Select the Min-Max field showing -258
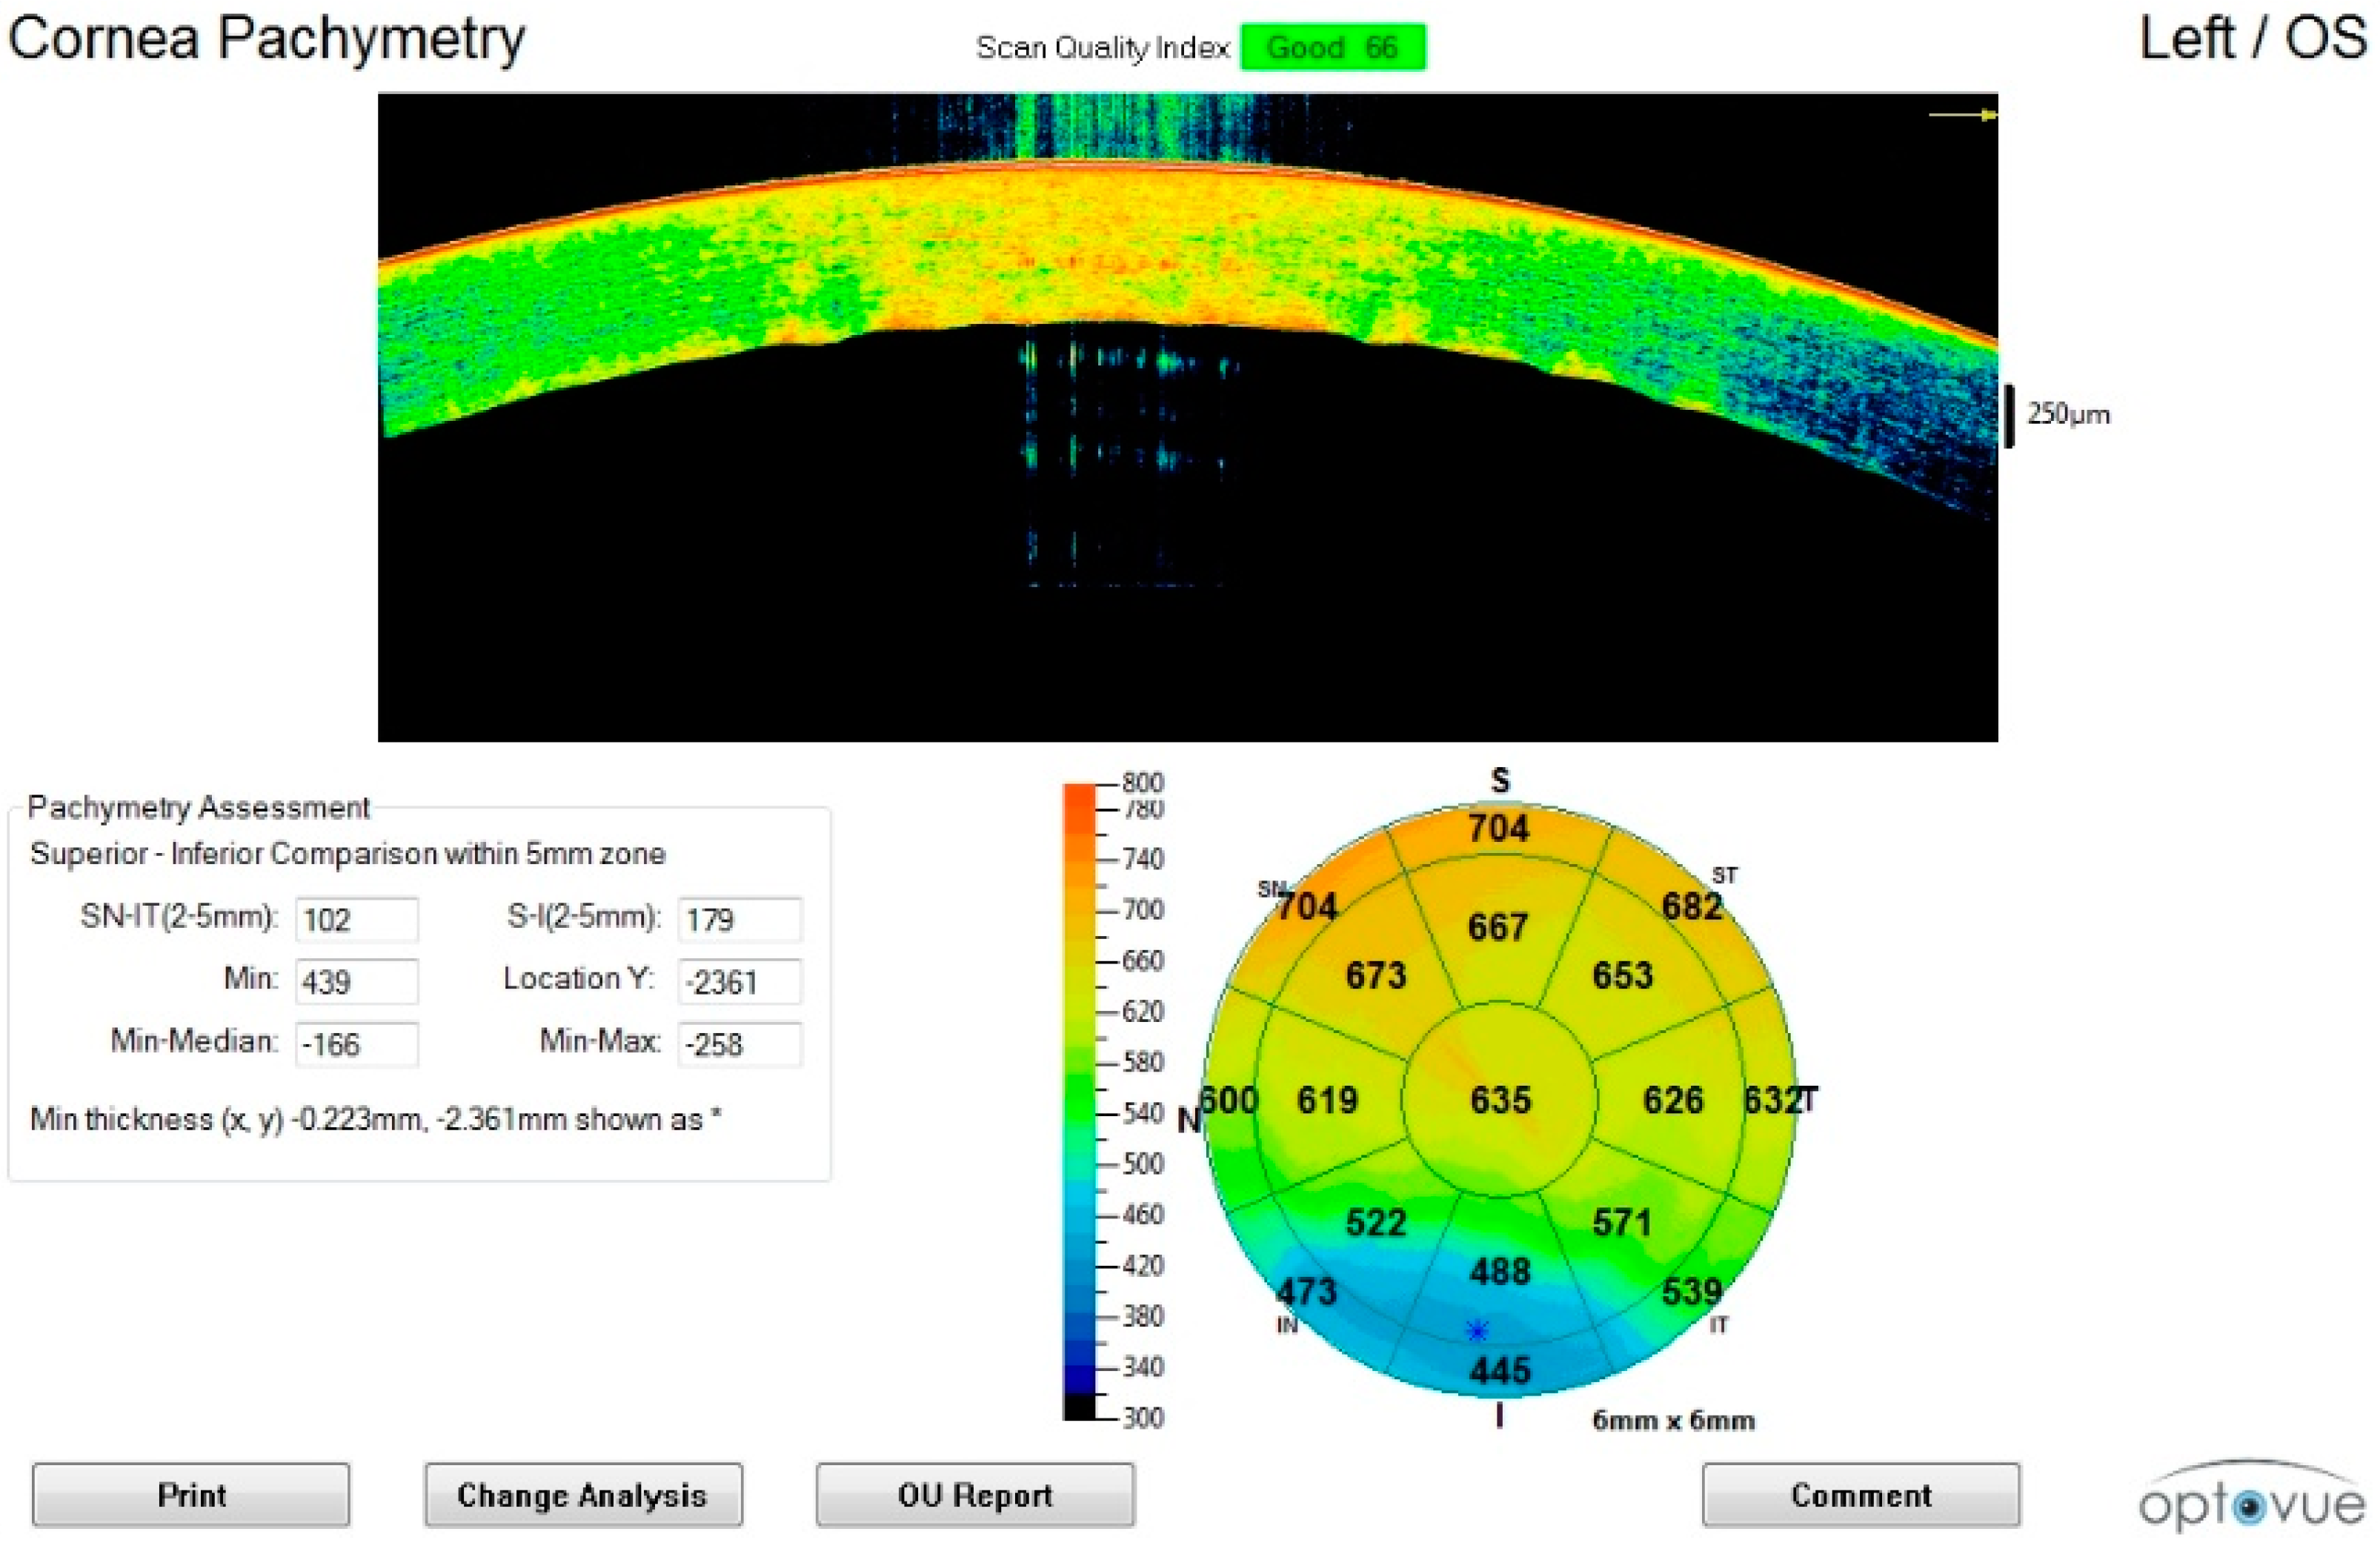The image size is (2380, 1543). click(x=739, y=1045)
